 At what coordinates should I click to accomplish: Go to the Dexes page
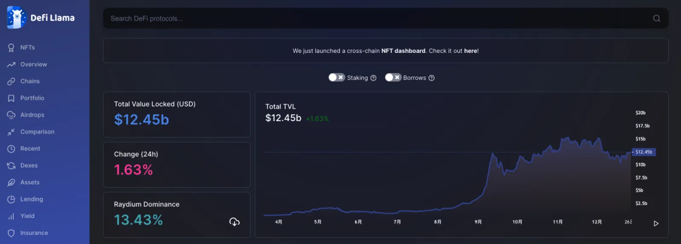pos(29,166)
